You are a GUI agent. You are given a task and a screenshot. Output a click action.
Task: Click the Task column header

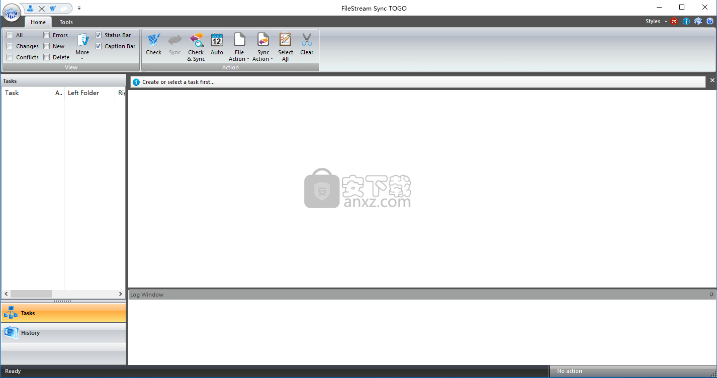pos(27,92)
